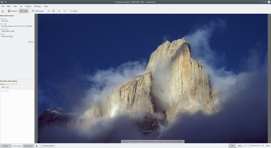This screenshot has width=271, height=148.
Task: Go to the next image
Action: click(x=53, y=11)
